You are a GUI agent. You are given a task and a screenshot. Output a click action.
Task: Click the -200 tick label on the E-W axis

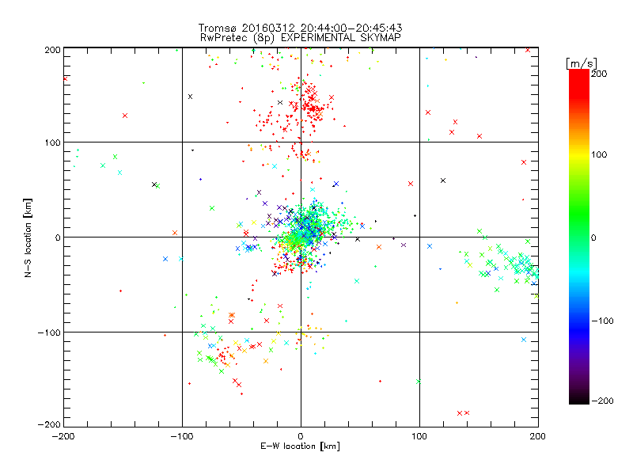click(x=63, y=436)
